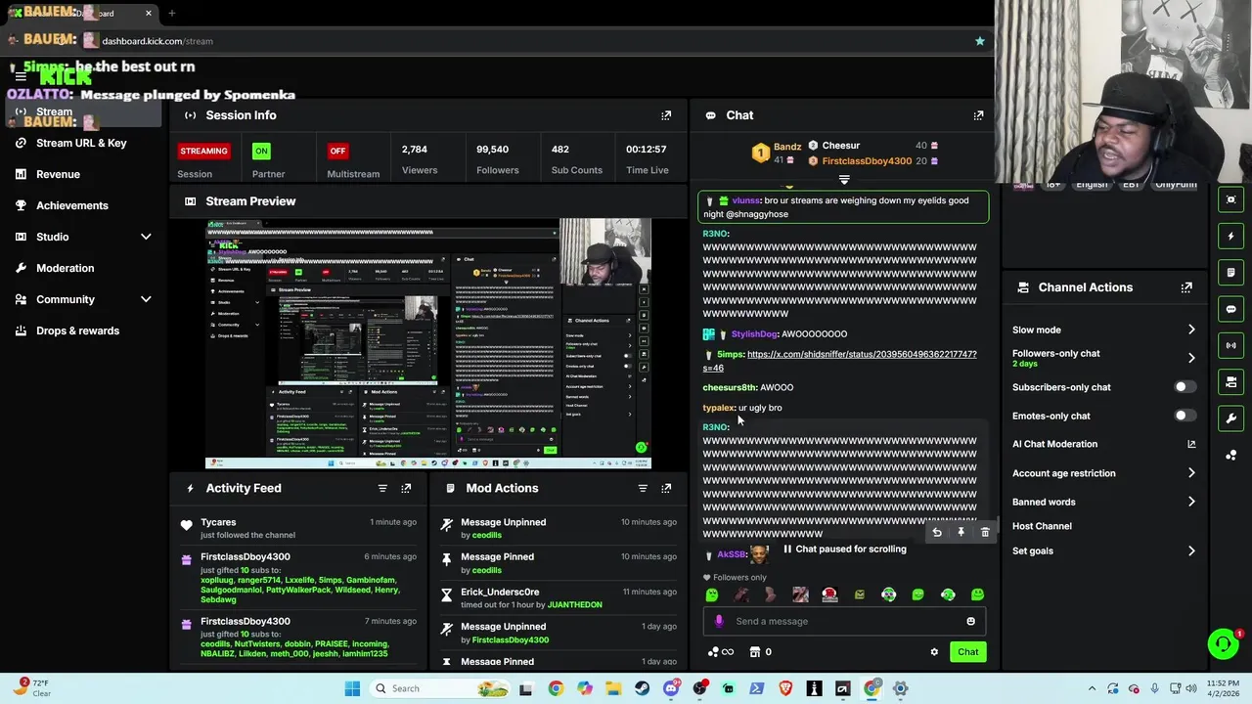Viewport: 1252px width, 704px height.
Task: Open chat settings gear icon
Action: pos(934,652)
